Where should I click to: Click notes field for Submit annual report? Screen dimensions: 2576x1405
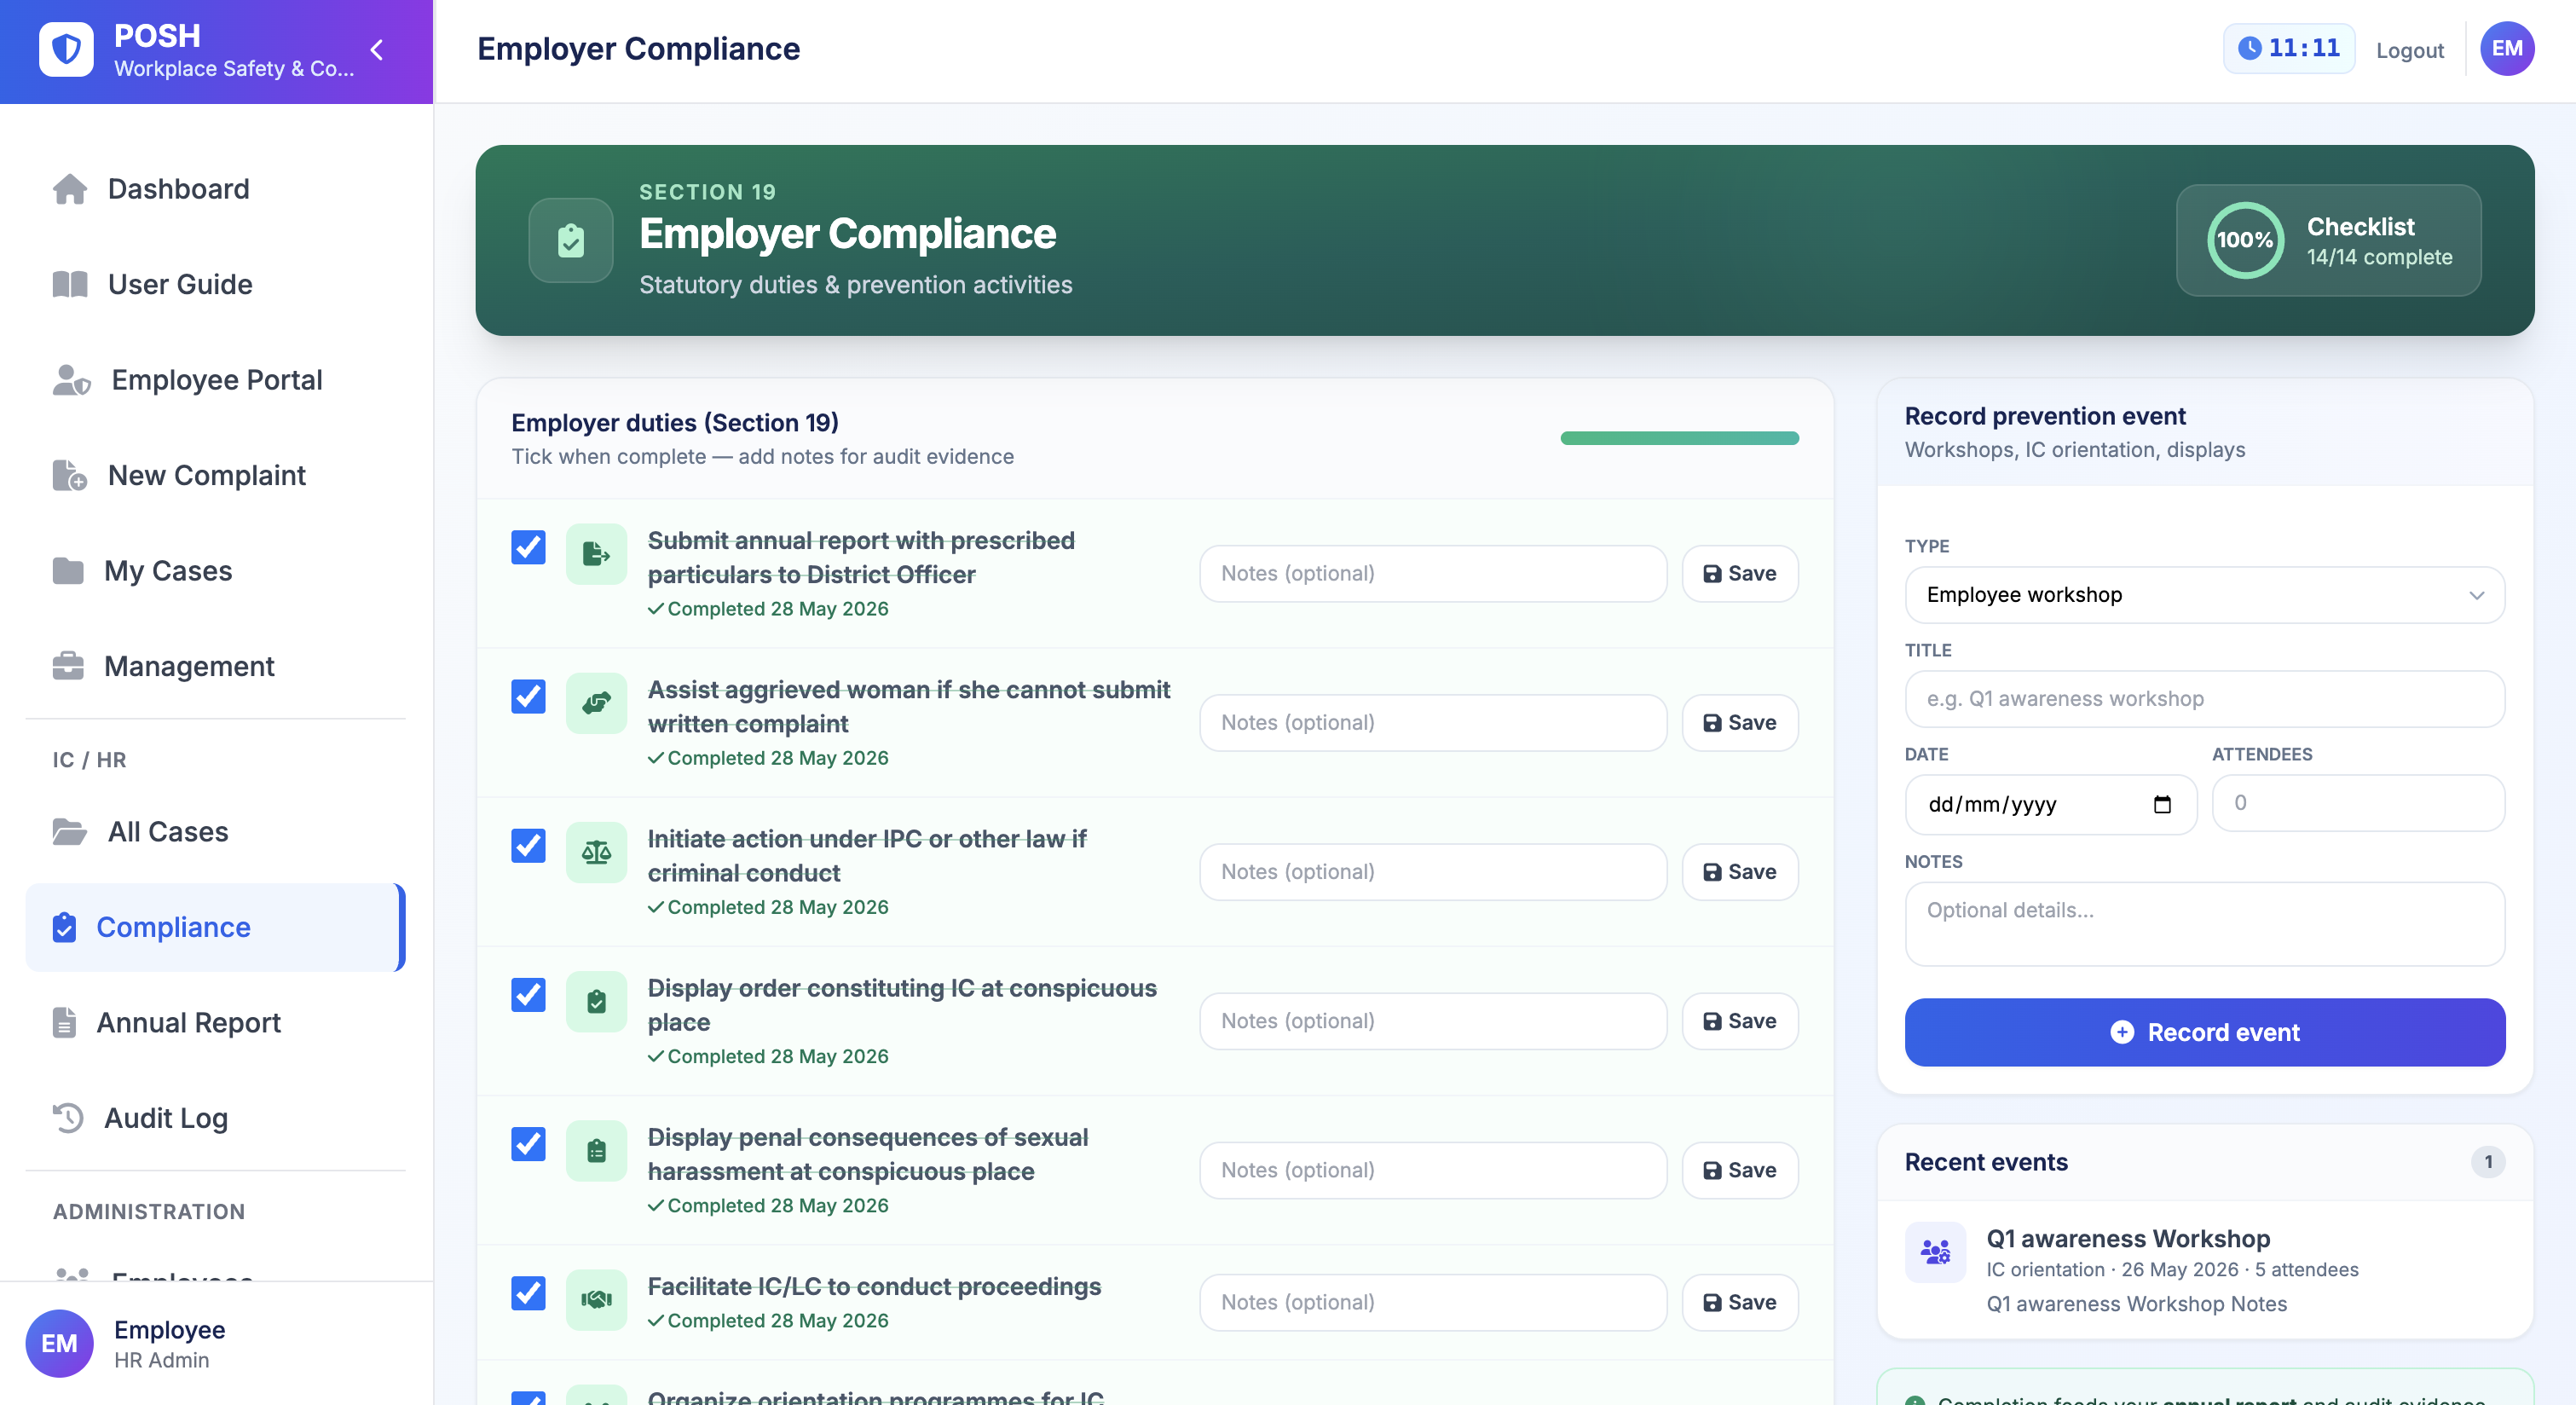pos(1432,573)
